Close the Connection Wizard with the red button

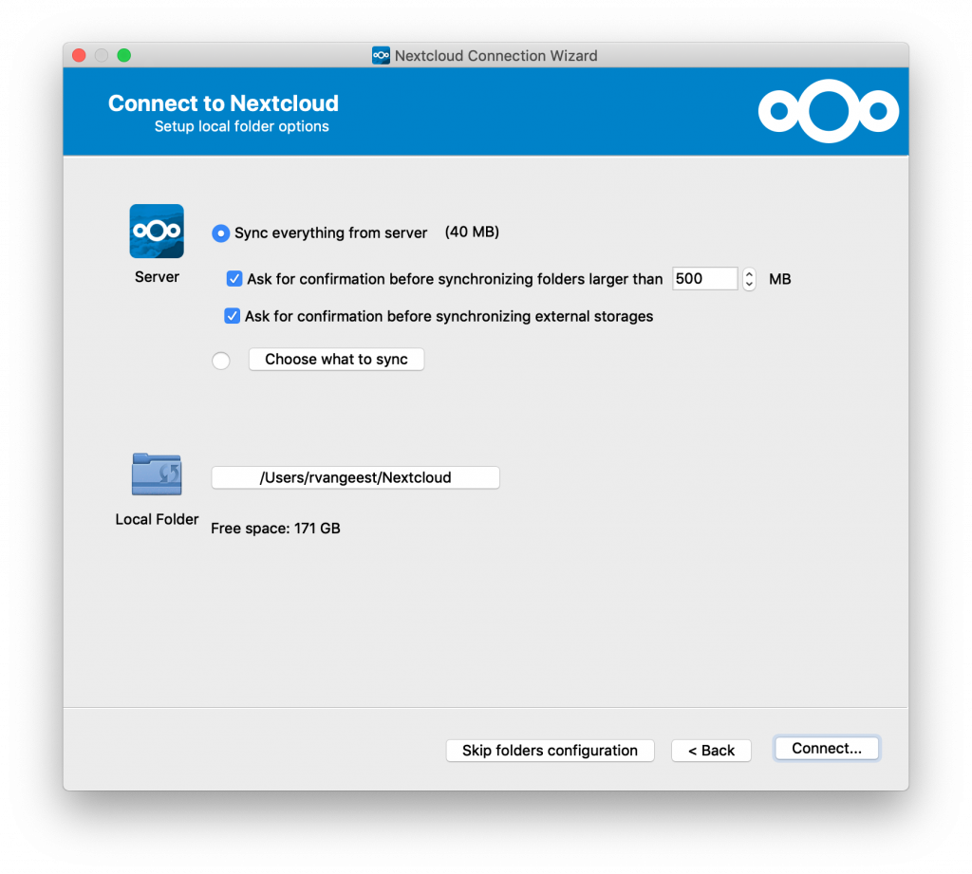click(80, 56)
